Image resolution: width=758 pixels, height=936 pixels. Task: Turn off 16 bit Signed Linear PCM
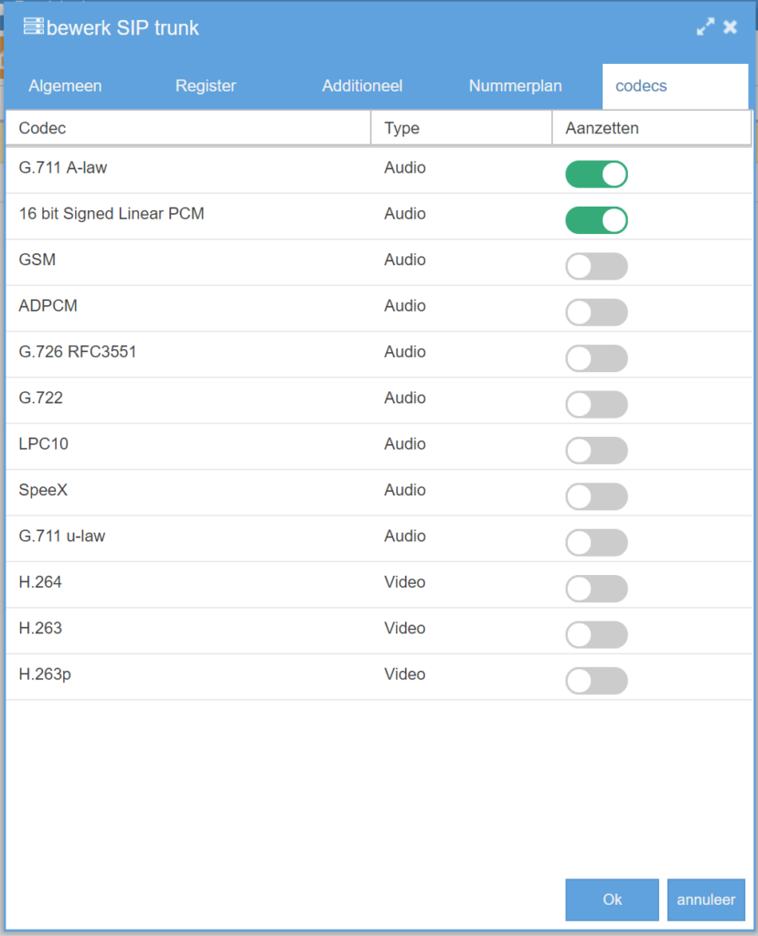[x=596, y=220]
